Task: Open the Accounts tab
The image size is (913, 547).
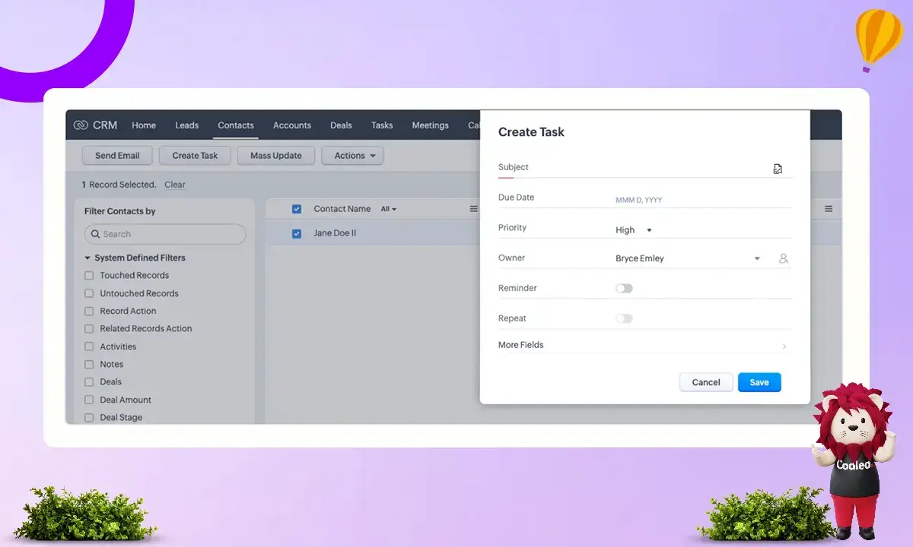Action: click(292, 125)
